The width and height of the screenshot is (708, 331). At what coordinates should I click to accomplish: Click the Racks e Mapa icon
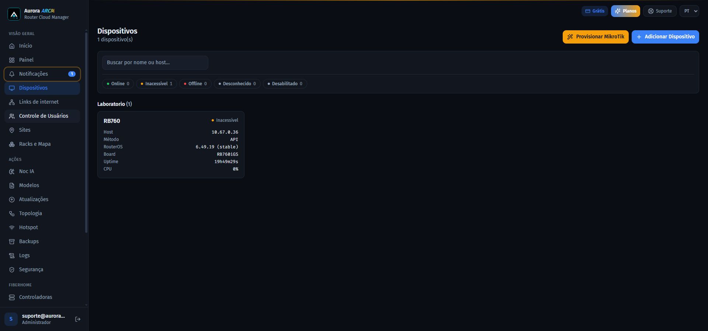12,144
